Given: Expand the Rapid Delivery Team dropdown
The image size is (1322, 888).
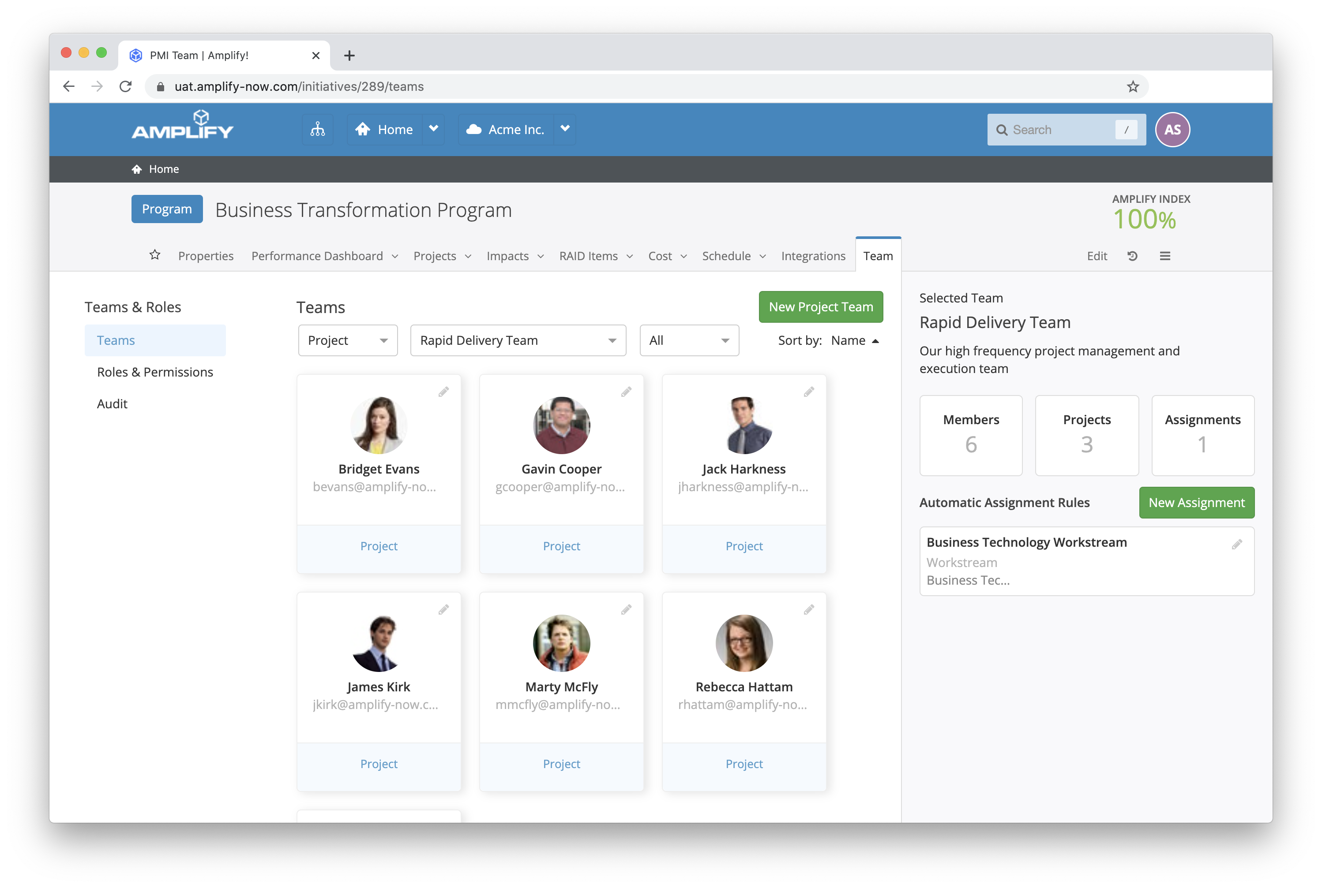Looking at the screenshot, I should 517,340.
